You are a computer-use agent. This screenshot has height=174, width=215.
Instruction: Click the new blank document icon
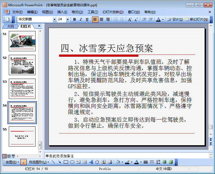click(x=8, y=19)
